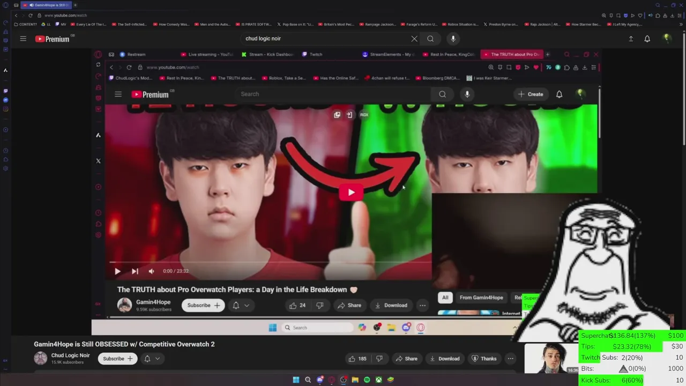Viewport: 686px width, 386px height.
Task: Open the Xbox app on bottom taskbar
Action: (x=378, y=380)
